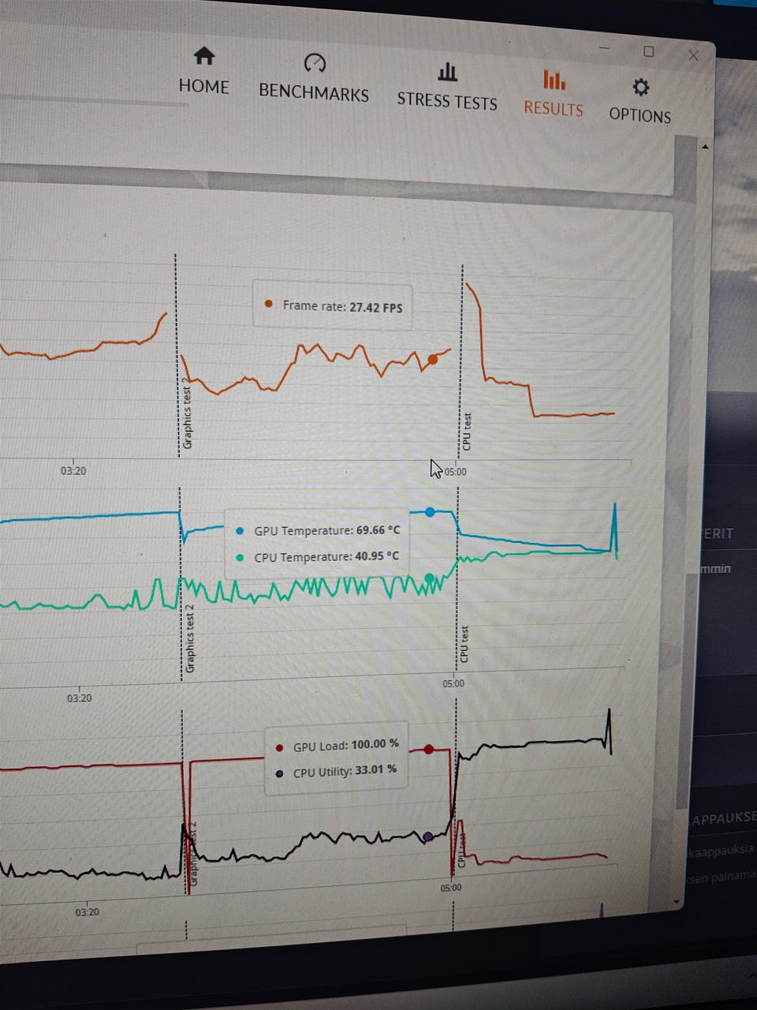The image size is (757, 1010).
Task: Click the Frame rate 27.42 FPS tooltip
Action: click(x=332, y=305)
